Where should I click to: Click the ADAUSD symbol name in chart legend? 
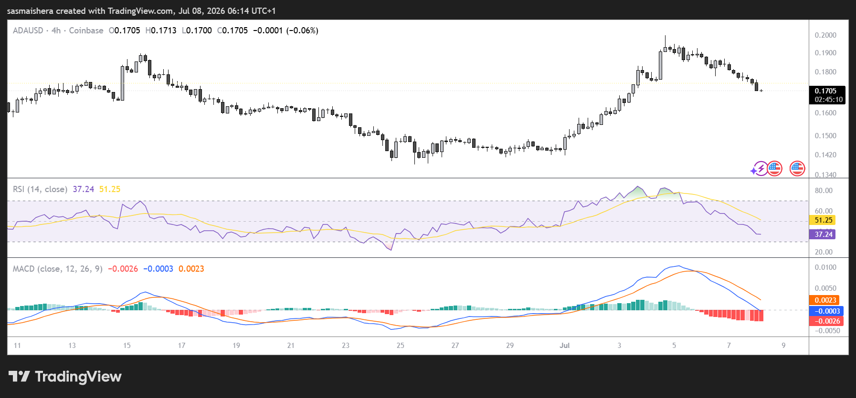[28, 31]
